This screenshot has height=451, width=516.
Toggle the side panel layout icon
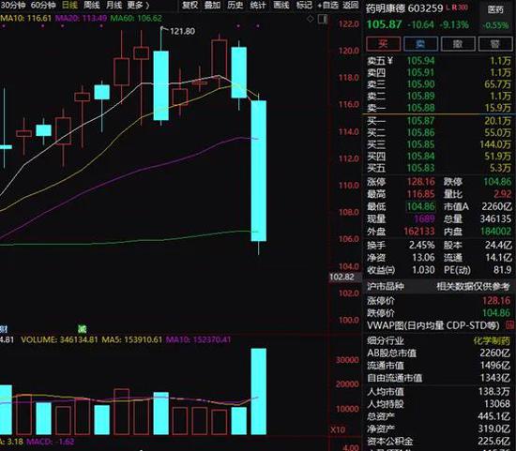(323, 20)
